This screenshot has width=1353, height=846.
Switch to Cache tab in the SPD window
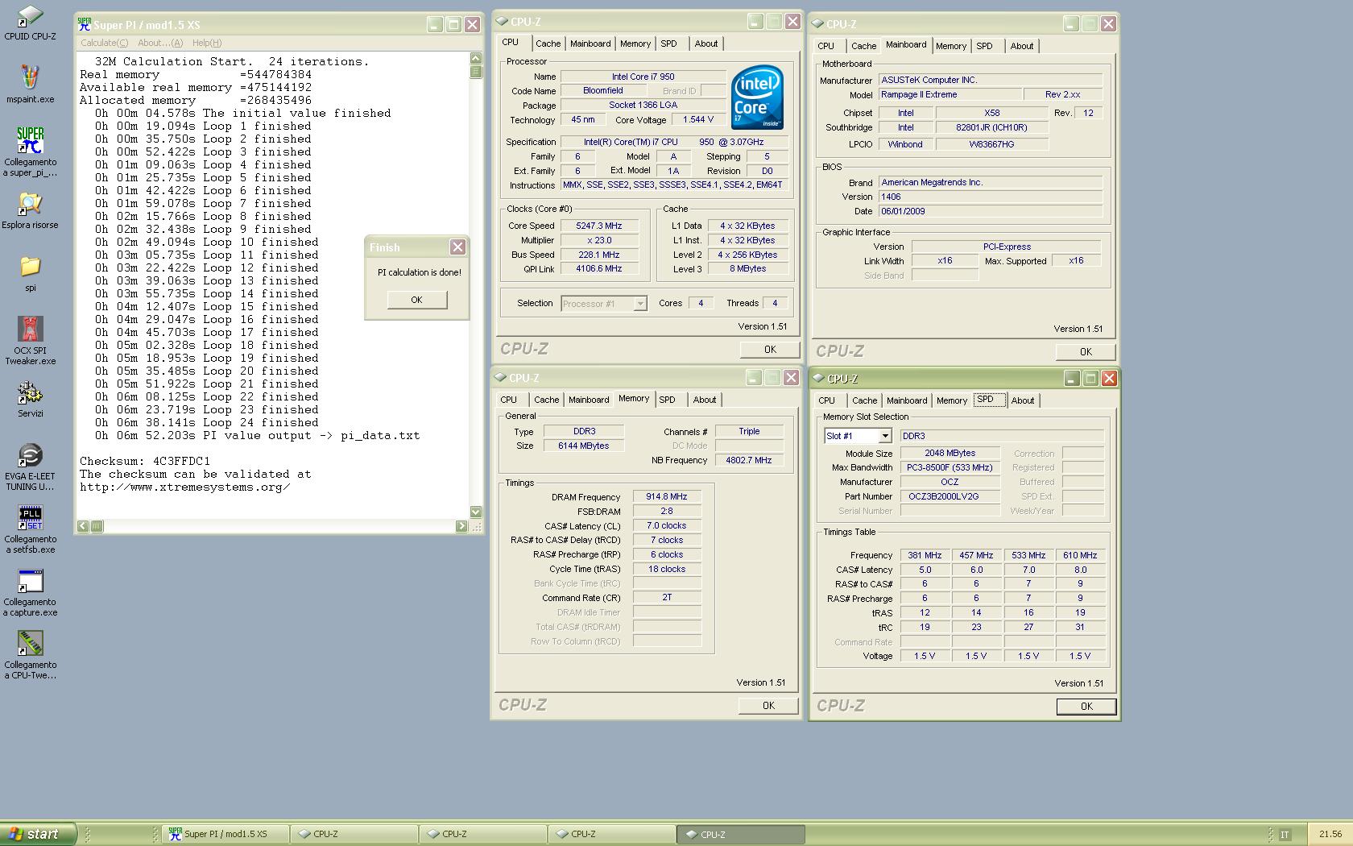click(865, 400)
